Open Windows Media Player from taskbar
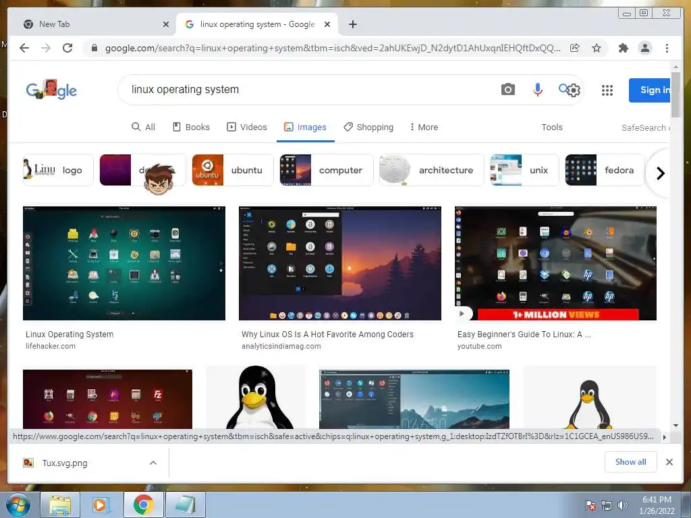The height and width of the screenshot is (518, 691). pos(101,505)
